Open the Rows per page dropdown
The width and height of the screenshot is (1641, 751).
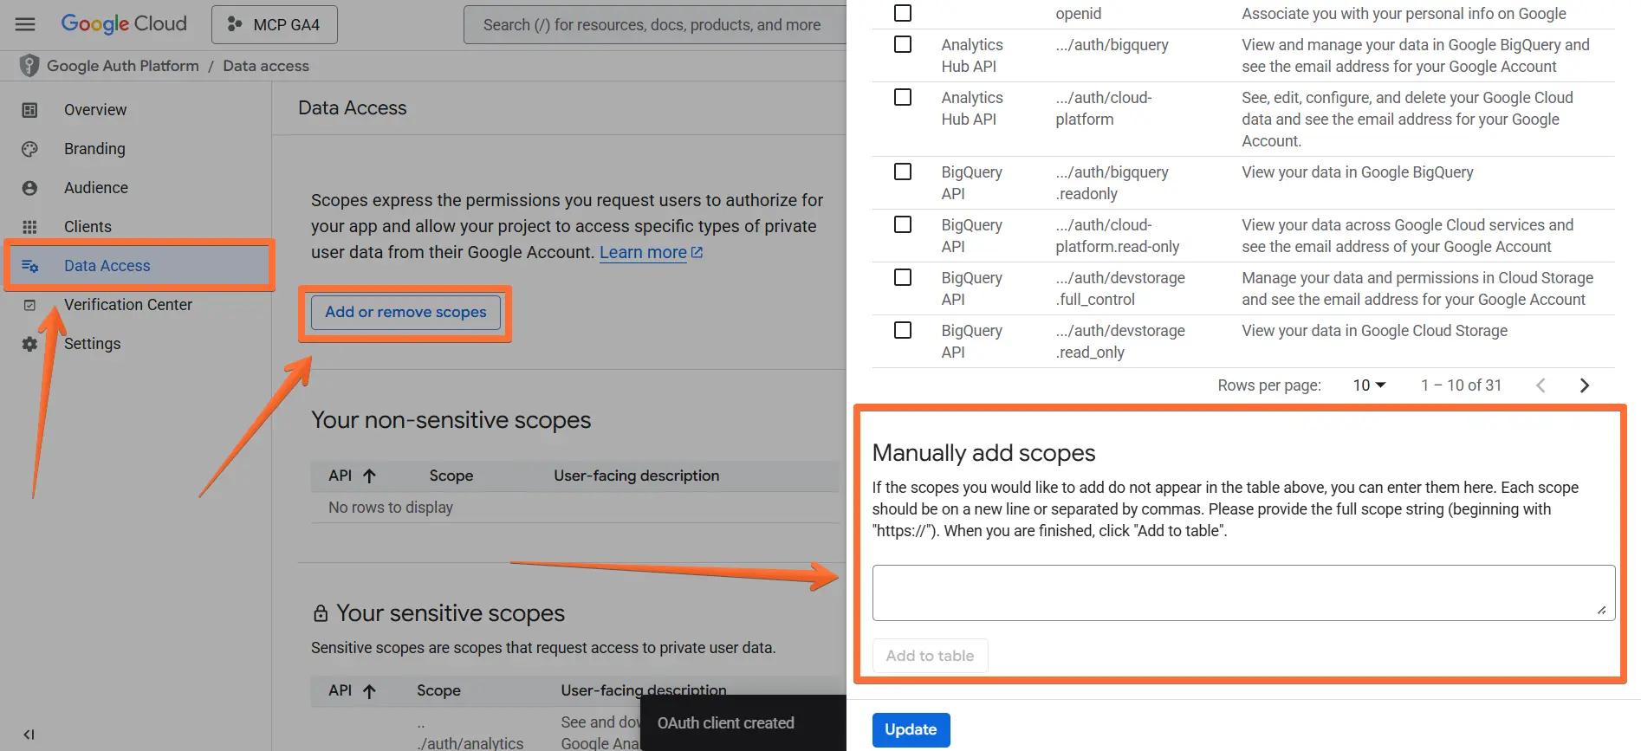(x=1368, y=385)
